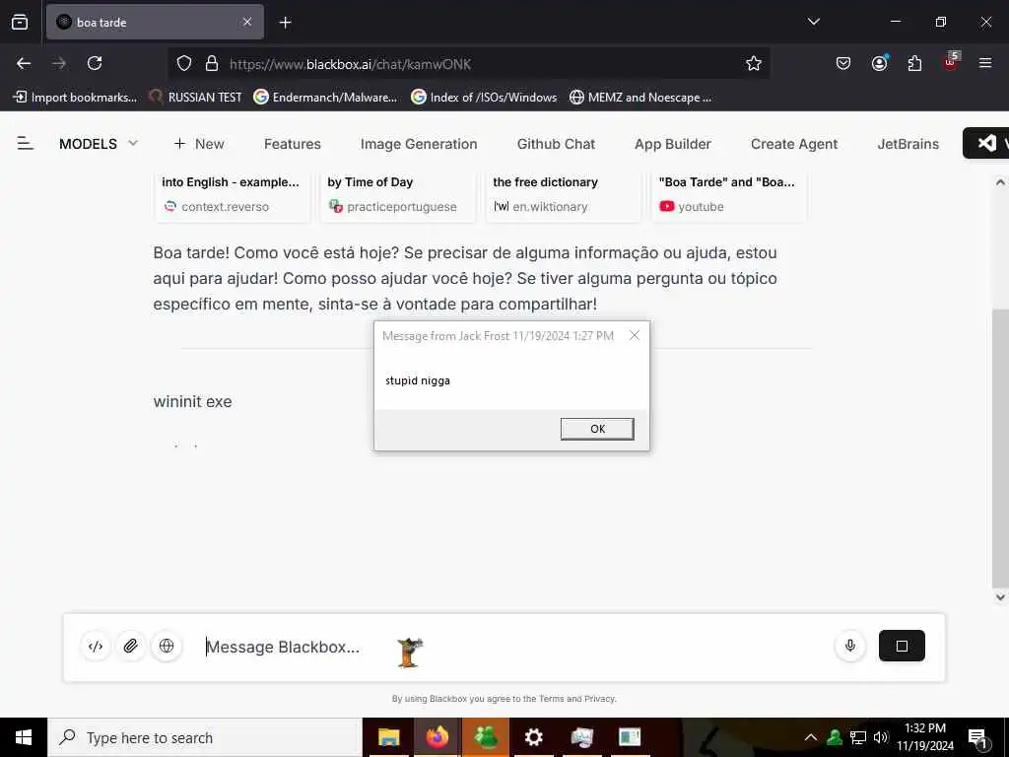Viewport: 1009px width, 757px height.
Task: Show hidden tray icons chevron
Action: tap(811, 737)
